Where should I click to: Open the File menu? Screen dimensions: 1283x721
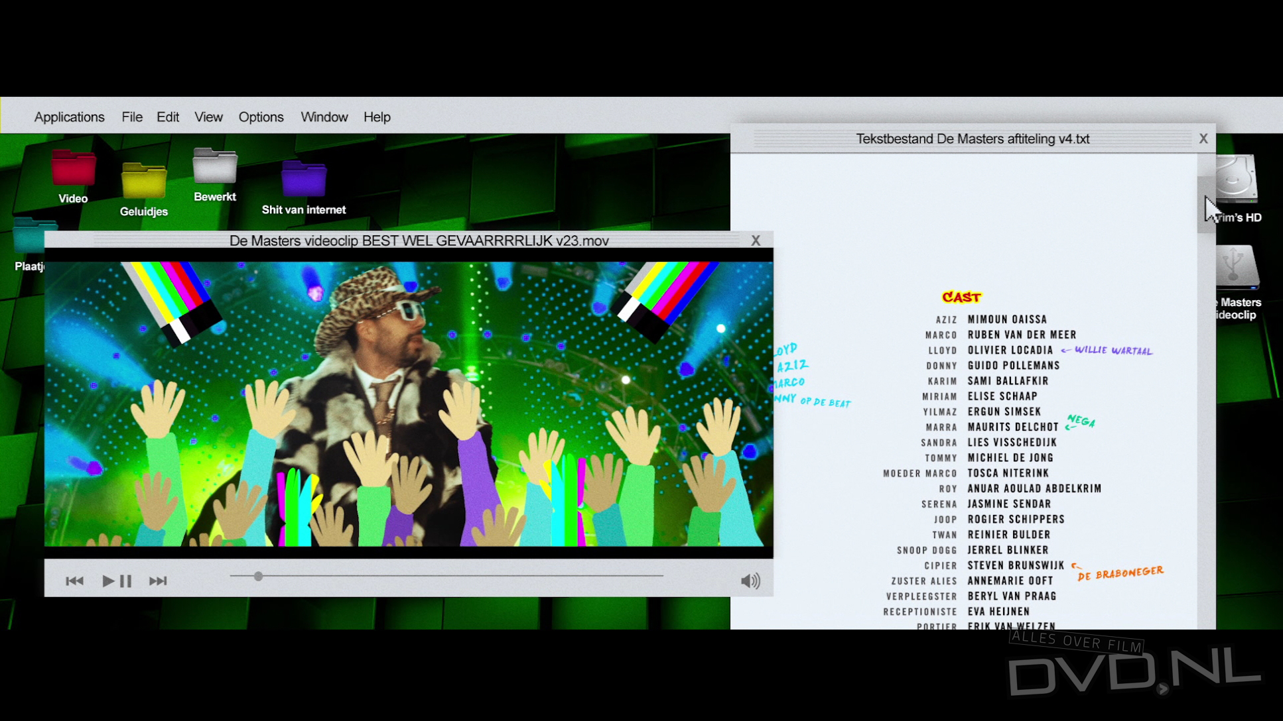tap(132, 117)
